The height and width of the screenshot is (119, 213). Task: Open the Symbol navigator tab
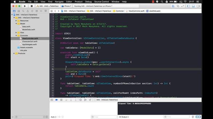(19, 11)
